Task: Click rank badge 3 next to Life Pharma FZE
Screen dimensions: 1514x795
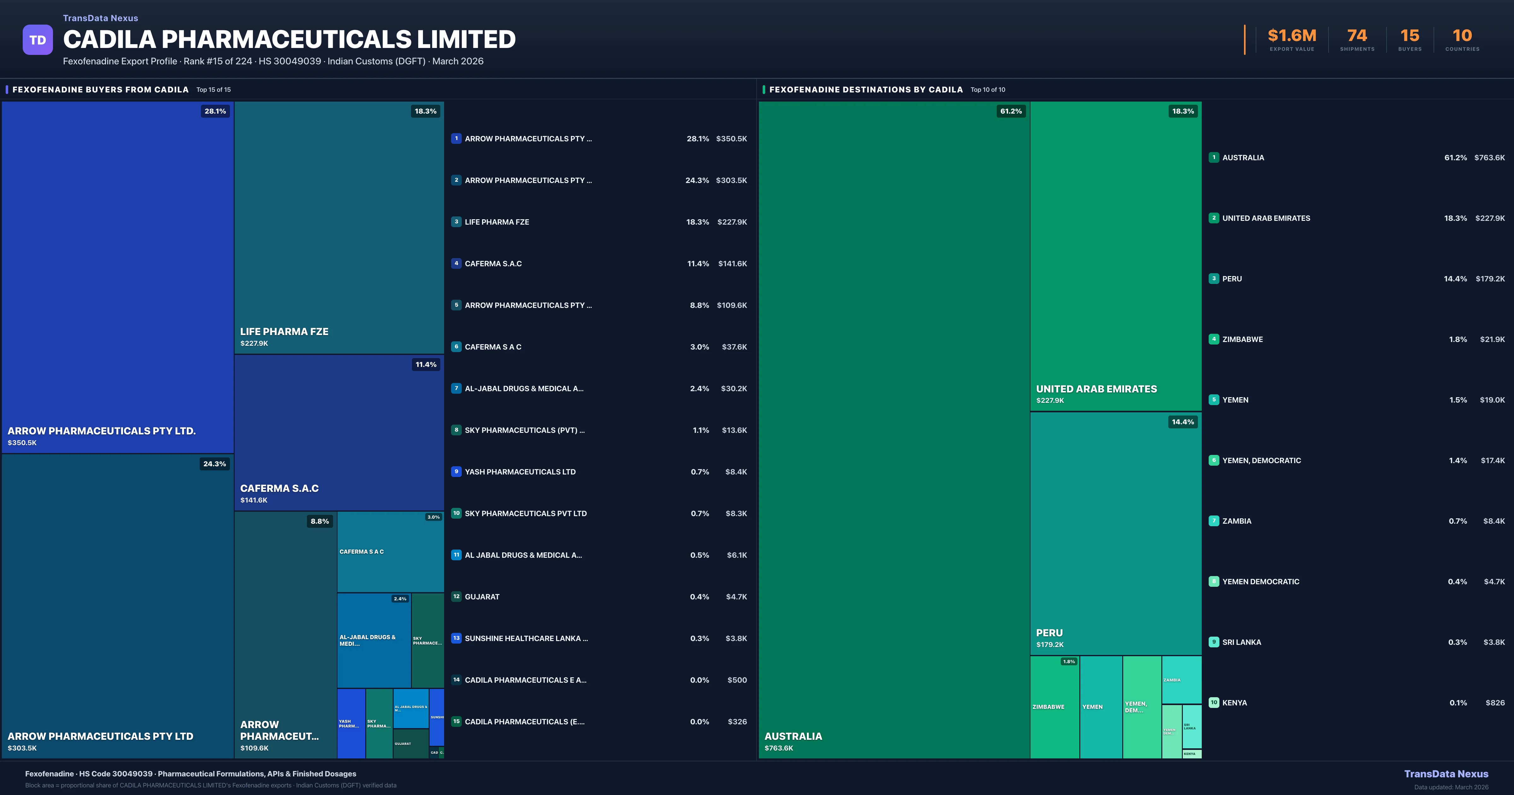Action: click(456, 222)
